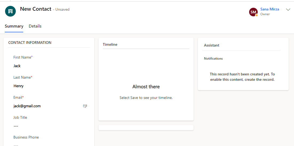This screenshot has width=294, height=146.
Task: Click the "Almost there" timeline message
Action: click(x=146, y=87)
